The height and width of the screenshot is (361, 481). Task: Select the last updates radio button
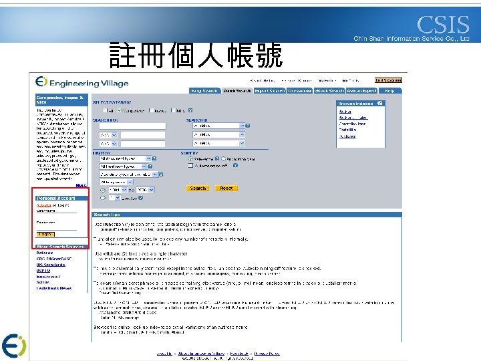tap(103, 198)
